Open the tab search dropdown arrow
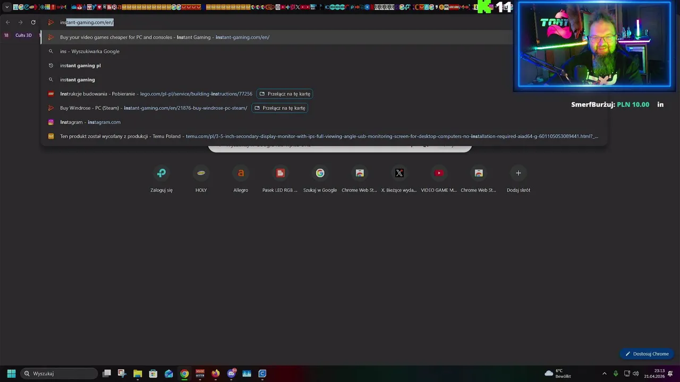Image resolution: width=680 pixels, height=382 pixels. pos(7,7)
